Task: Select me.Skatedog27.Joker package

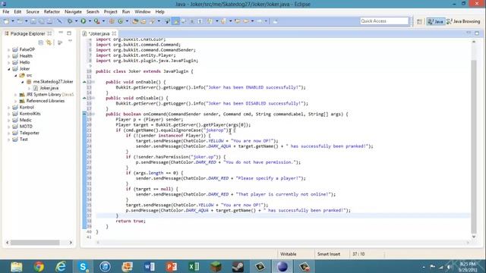Action: (53, 82)
